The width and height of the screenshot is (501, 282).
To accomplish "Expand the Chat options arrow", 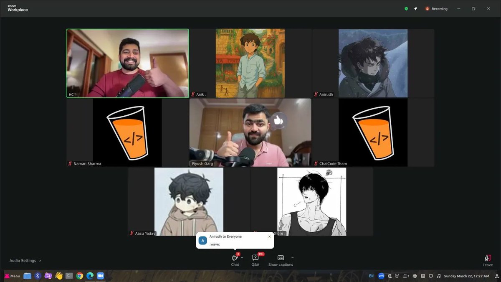I will [x=242, y=257].
